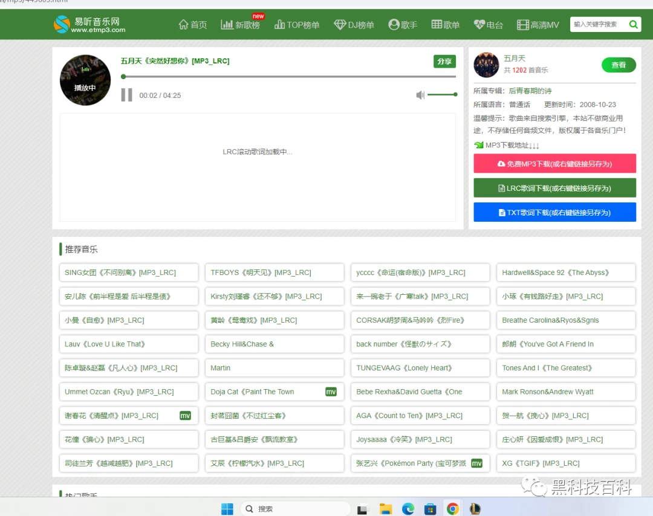Open the 电台 radio page

(x=489, y=25)
